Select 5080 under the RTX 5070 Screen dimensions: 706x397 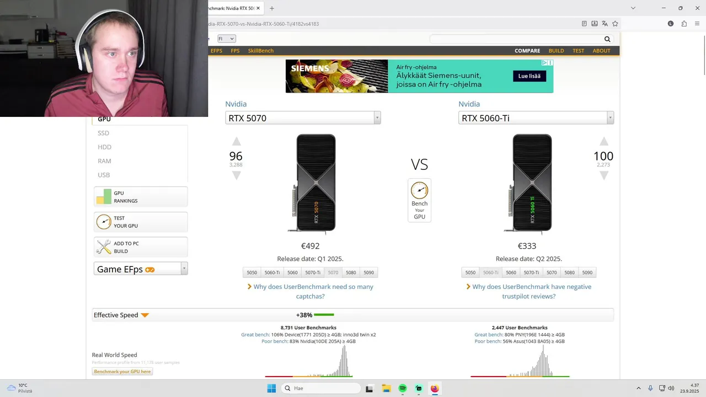point(351,272)
